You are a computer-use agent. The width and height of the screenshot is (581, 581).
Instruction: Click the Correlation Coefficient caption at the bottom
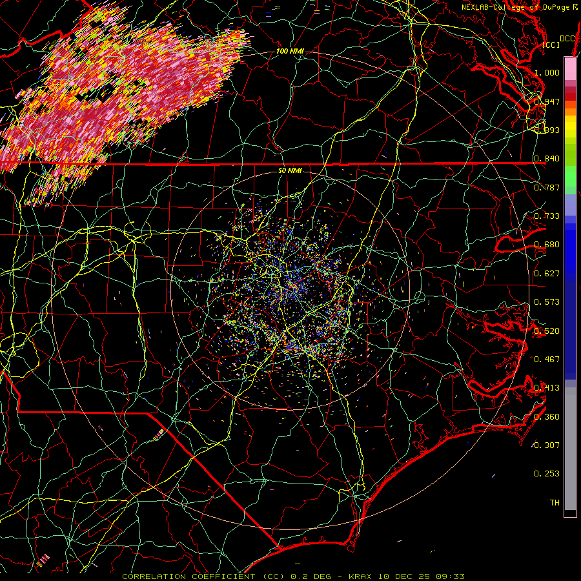pos(293,576)
